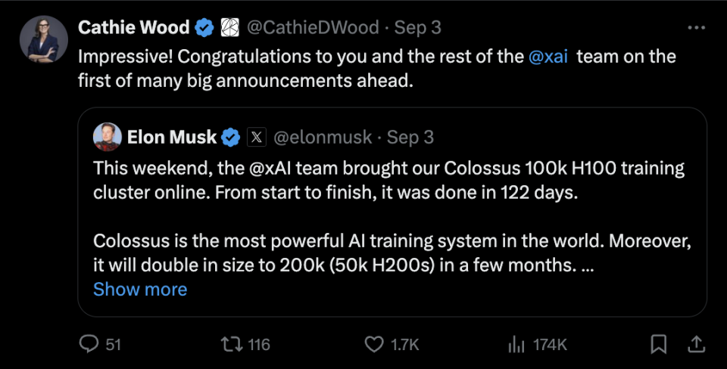Expand quoted tweet with Show more
This screenshot has width=727, height=369.
[x=140, y=289]
